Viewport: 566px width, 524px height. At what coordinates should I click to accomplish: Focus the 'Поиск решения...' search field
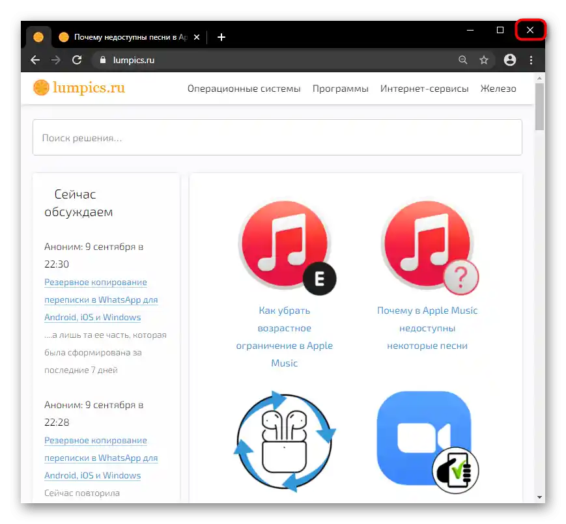(277, 137)
